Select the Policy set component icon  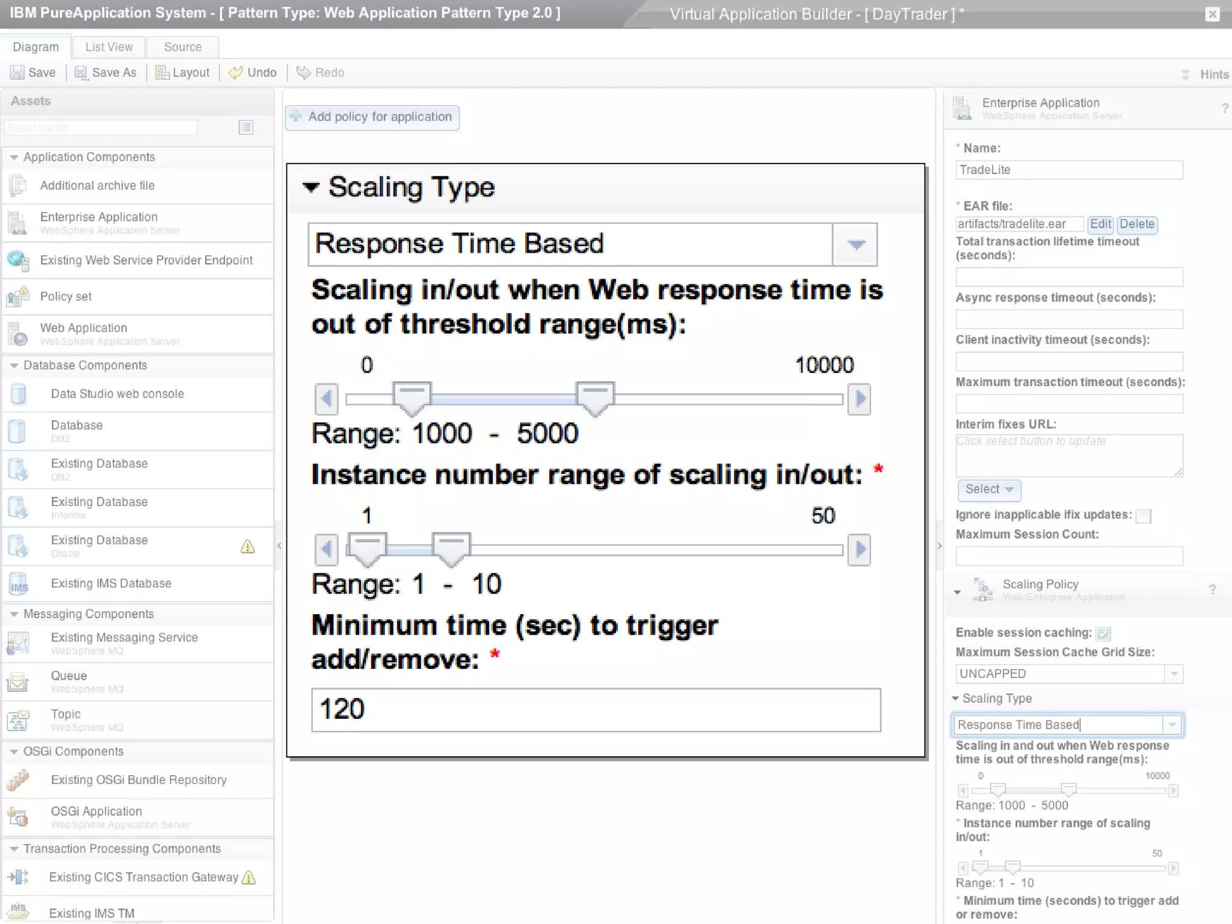[18, 297]
